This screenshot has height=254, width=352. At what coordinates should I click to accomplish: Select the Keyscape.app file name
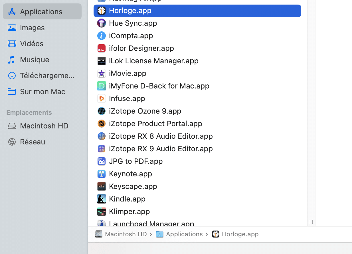click(x=133, y=186)
